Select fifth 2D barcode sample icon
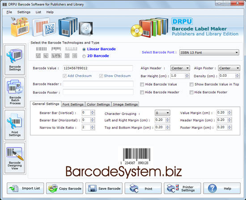This screenshot has width=246, height=200. 75,56
